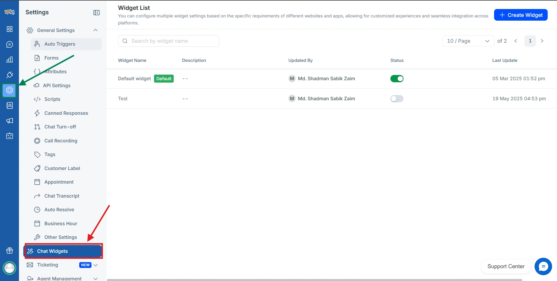Disable the Default widget status toggle

click(397, 79)
